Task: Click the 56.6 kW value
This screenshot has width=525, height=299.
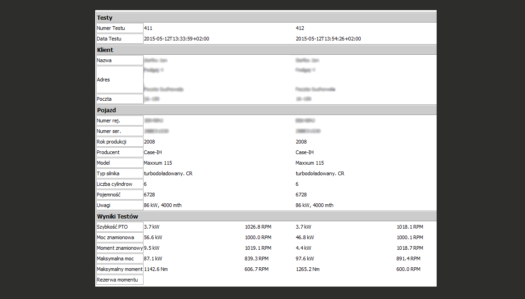Action: click(153, 237)
